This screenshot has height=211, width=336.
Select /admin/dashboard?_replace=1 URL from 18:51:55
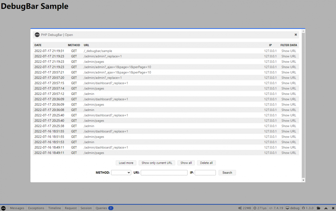[106, 131]
